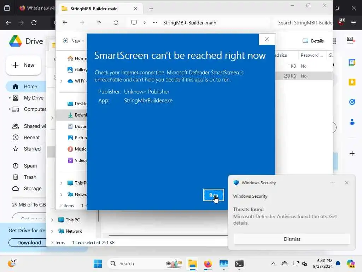Open Windows Security notification options menu
The image size is (362, 272).
332,183
